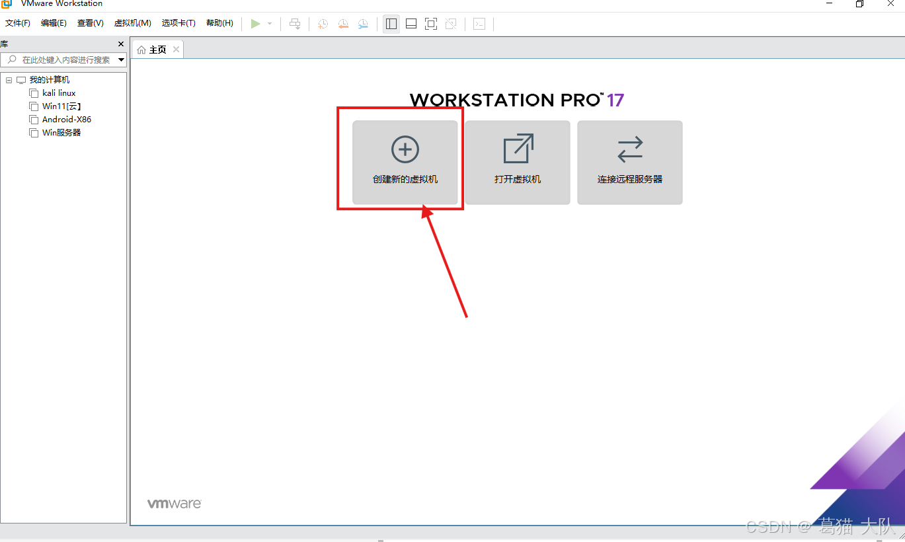Click the 创建新的虚拟机 button

[x=405, y=163]
